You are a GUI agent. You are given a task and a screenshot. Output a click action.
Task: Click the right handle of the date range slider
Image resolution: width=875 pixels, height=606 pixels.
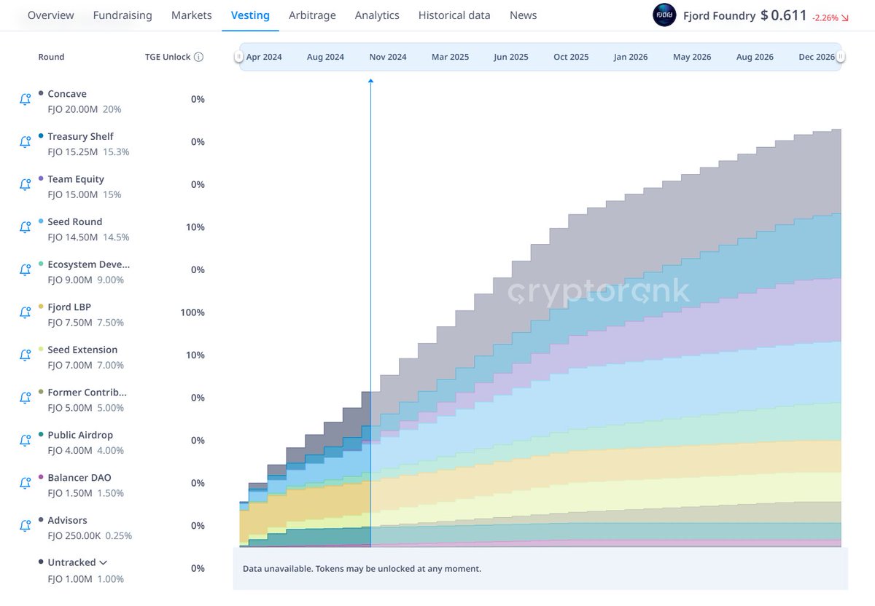(x=841, y=57)
